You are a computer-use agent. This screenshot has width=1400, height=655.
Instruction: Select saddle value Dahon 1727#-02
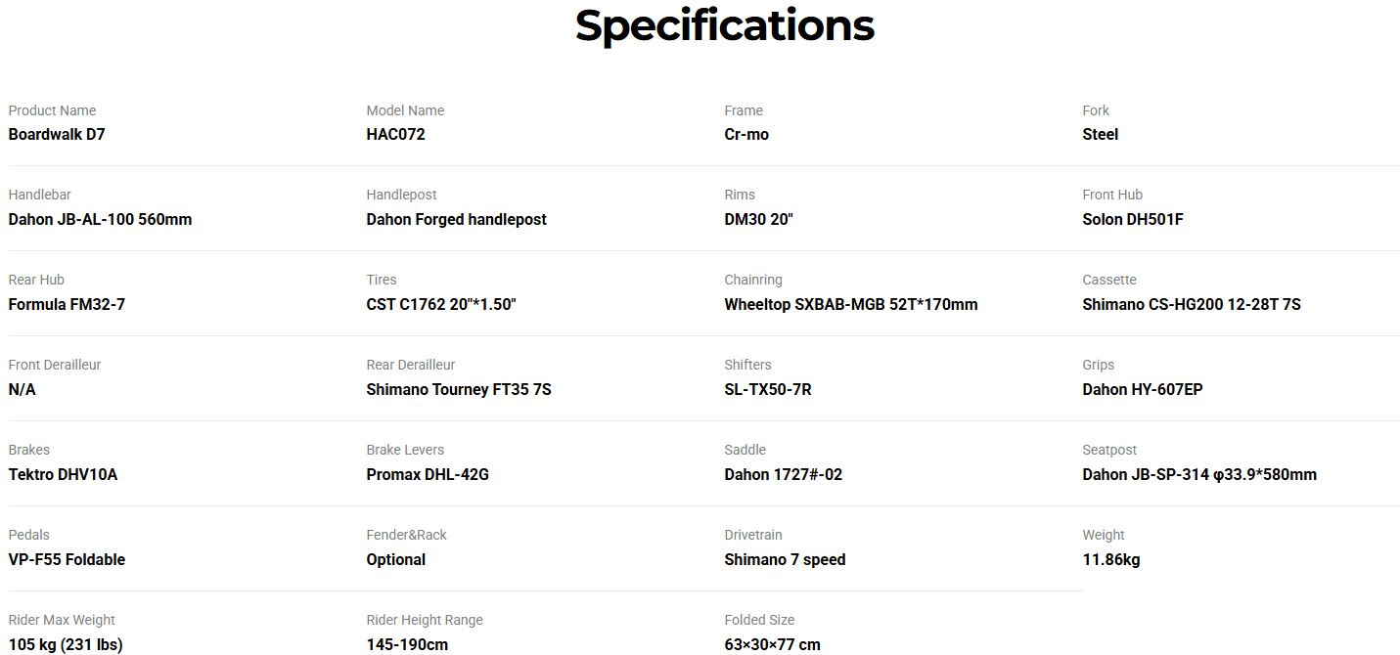(x=783, y=475)
